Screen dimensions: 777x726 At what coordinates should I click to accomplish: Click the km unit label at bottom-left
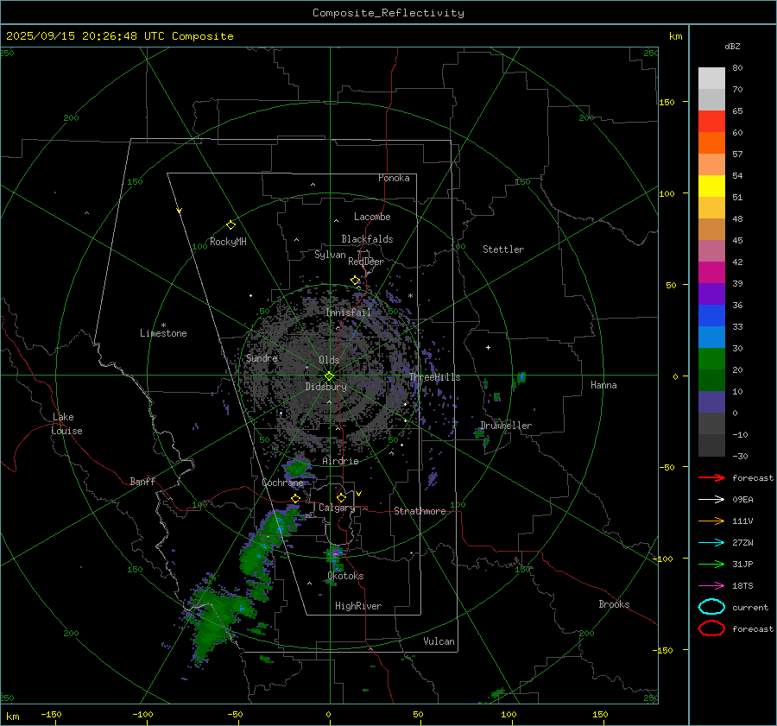[12, 717]
